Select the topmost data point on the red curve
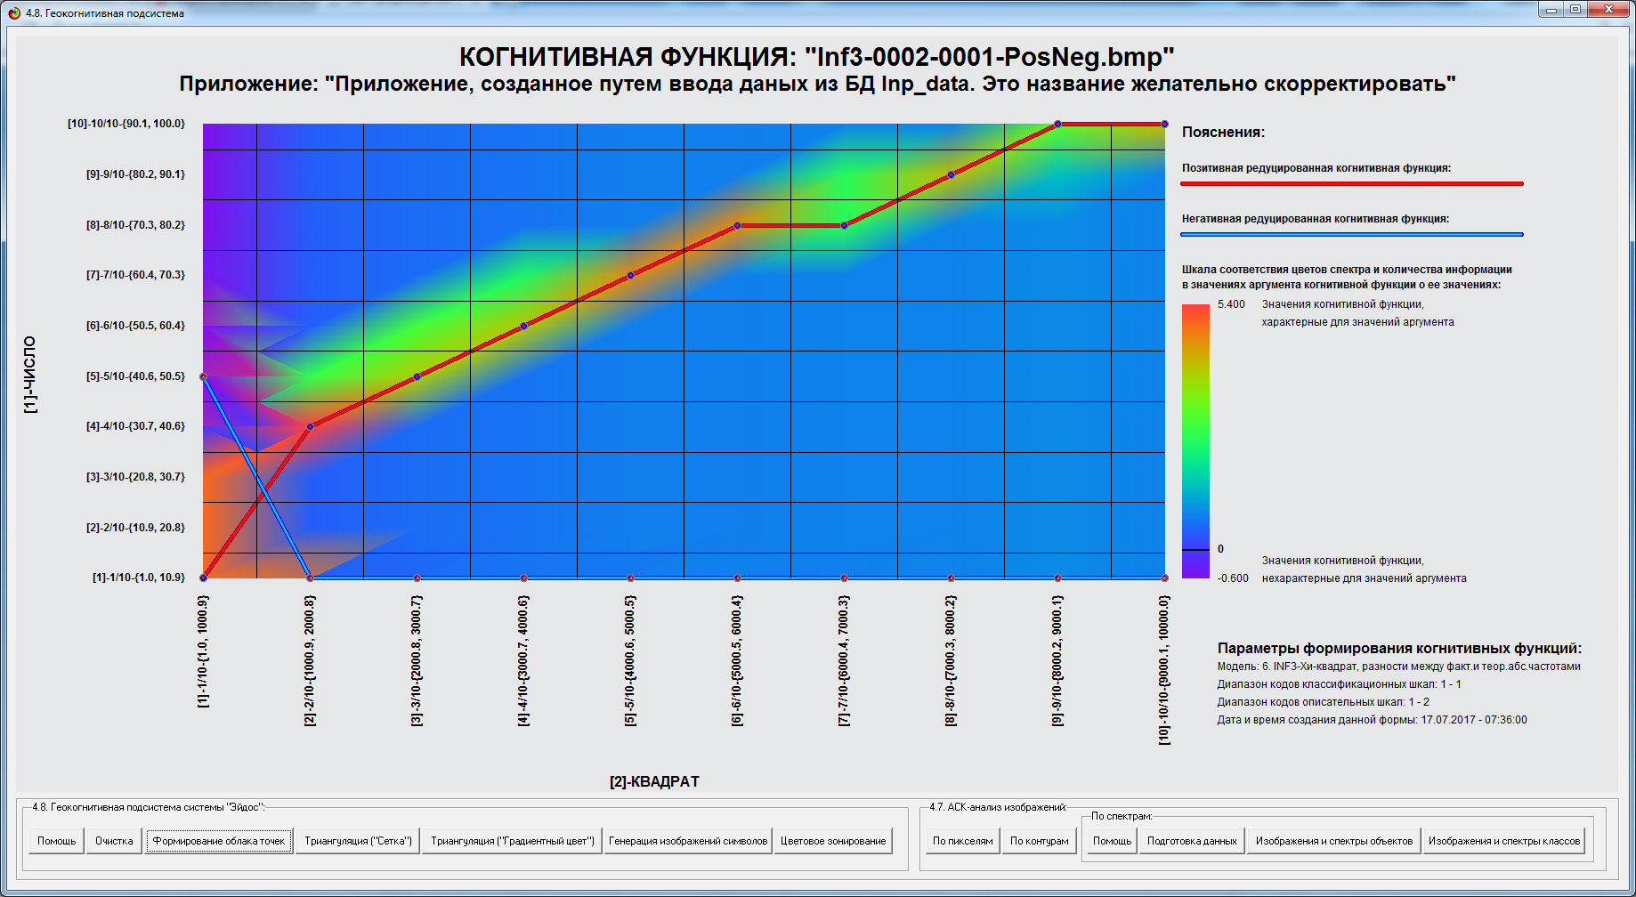The image size is (1636, 897). pyautogui.click(x=1057, y=124)
